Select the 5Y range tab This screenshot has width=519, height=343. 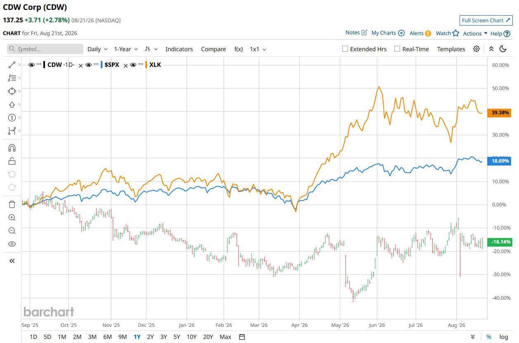pyautogui.click(x=177, y=337)
